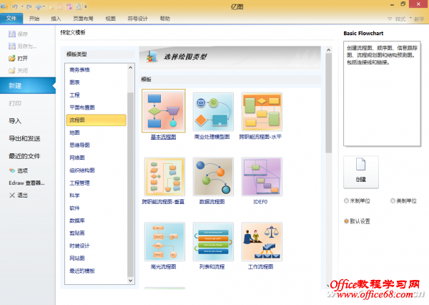Screen dimensions: 429x305
Task: Switch to the 符号设计 ribbon tab
Action: pyautogui.click(x=137, y=19)
